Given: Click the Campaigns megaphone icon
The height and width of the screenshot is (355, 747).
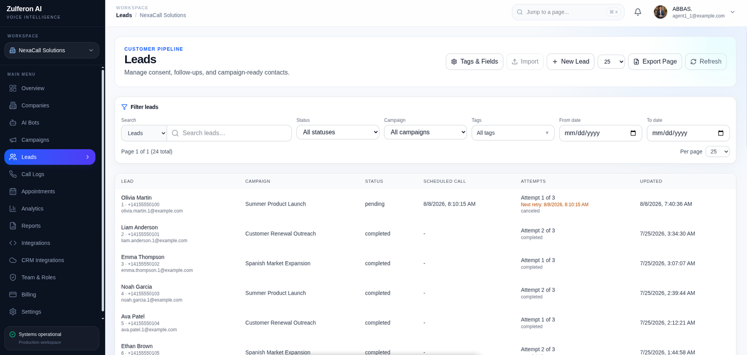Looking at the screenshot, I should click(13, 140).
